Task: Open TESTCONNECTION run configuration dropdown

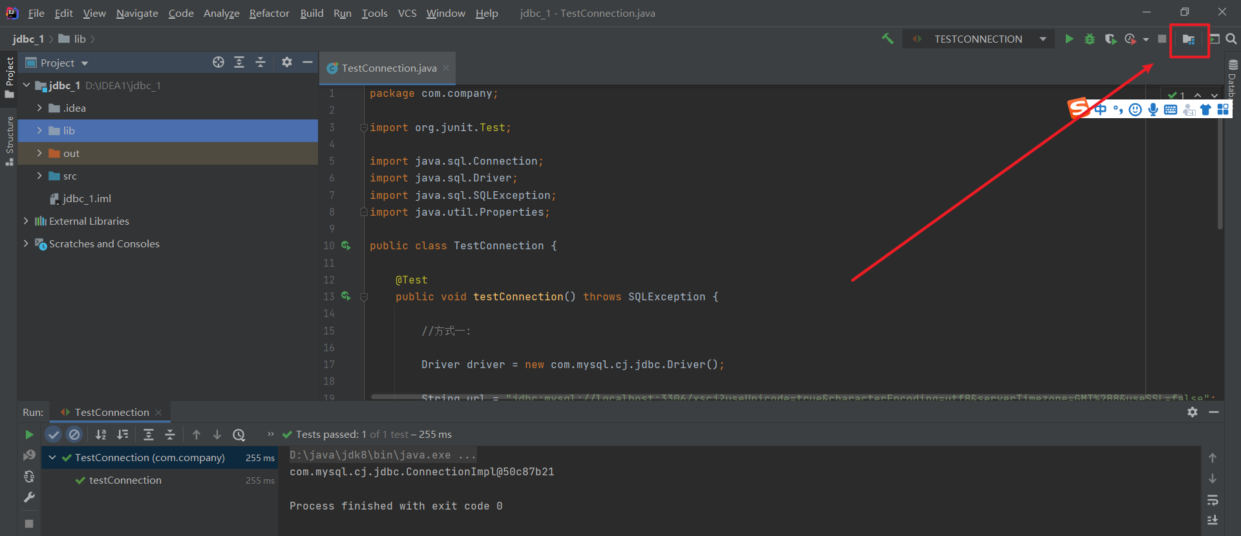Action: point(977,39)
